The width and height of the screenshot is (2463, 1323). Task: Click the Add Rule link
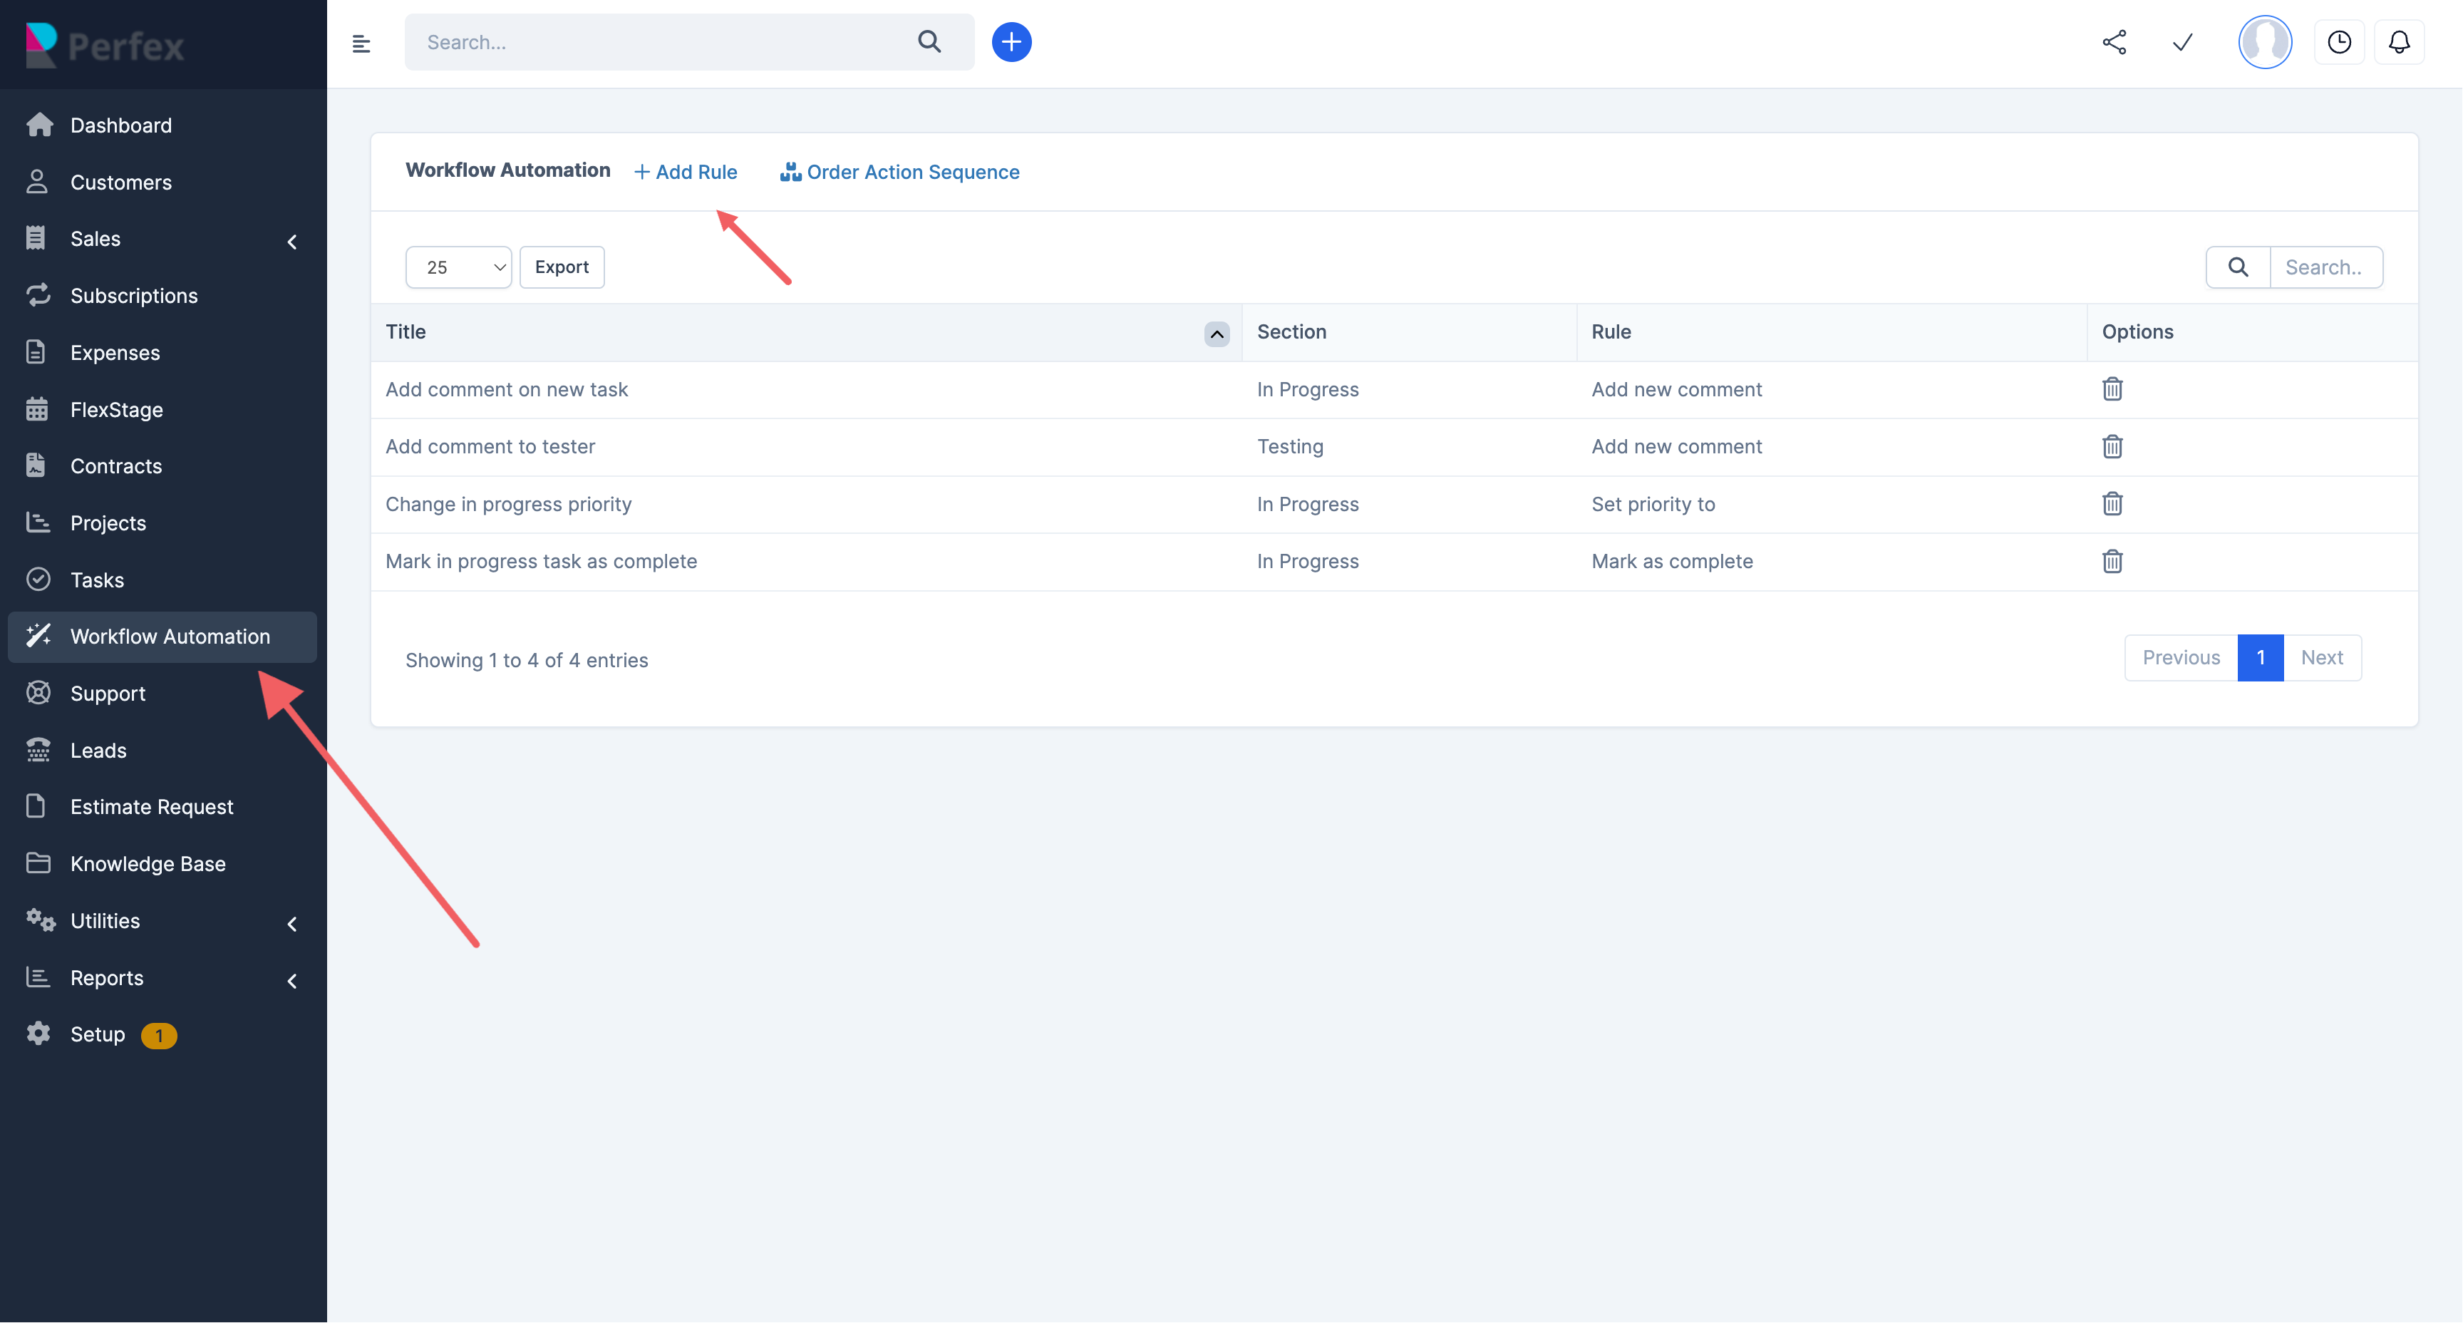(686, 171)
